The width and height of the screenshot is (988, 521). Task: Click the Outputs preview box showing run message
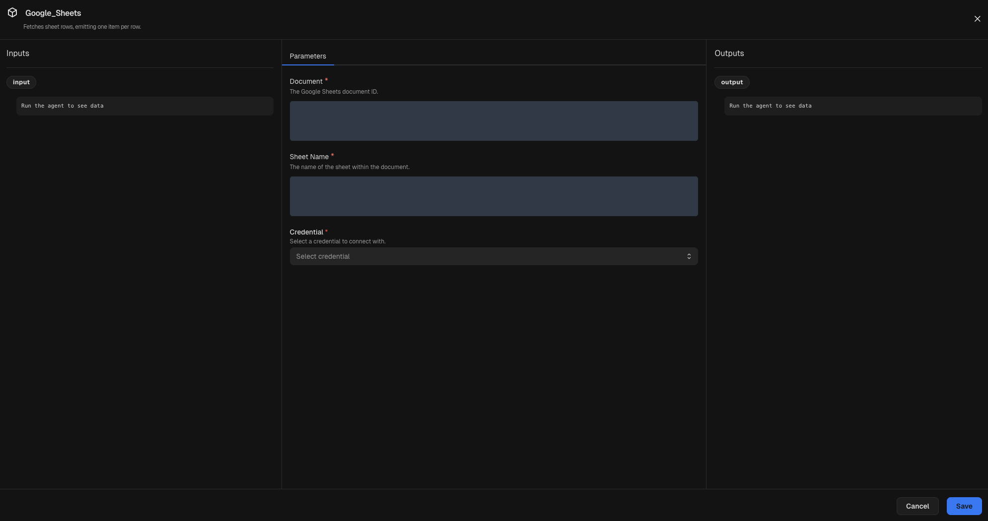pos(852,106)
